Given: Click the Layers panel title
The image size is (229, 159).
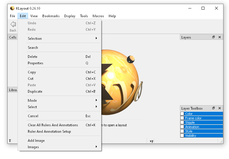Looking at the screenshot, I should coord(186,37).
